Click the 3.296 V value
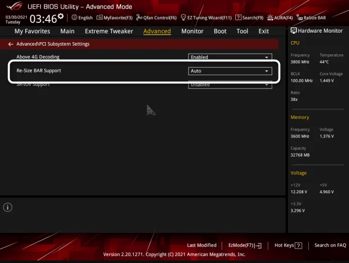The height and width of the screenshot is (263, 349). [298, 211]
